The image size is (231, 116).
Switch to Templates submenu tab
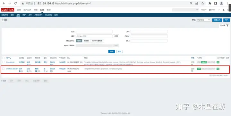click(x=12, y=15)
